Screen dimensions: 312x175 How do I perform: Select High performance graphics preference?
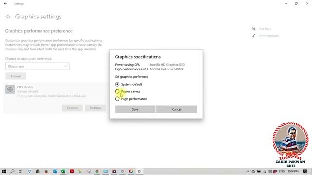117,99
